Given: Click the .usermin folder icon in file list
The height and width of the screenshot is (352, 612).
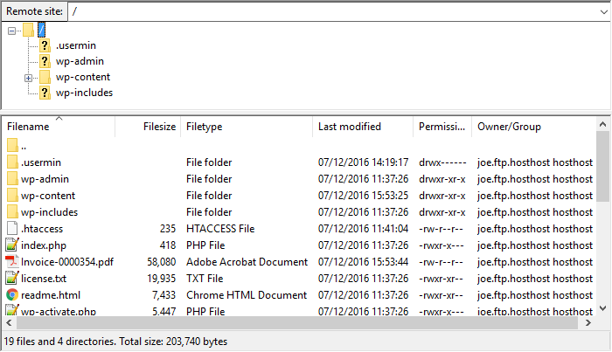Looking at the screenshot, I should pyautogui.click(x=12, y=162).
